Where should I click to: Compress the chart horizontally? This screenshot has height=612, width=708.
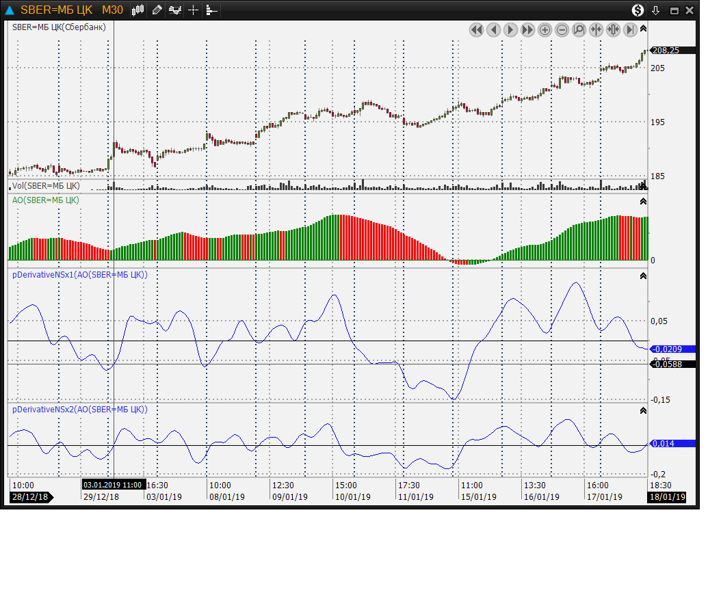596,29
